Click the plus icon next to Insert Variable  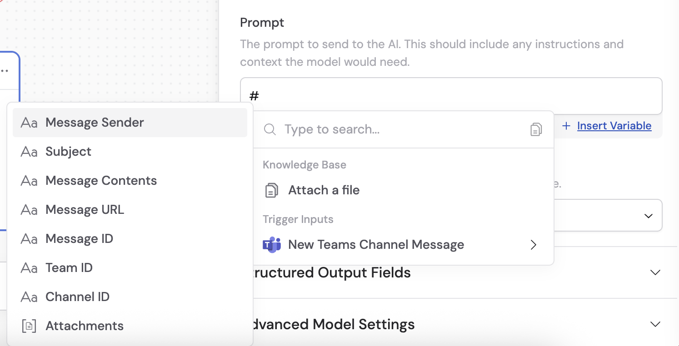pyautogui.click(x=566, y=126)
